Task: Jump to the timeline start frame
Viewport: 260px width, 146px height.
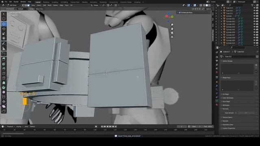Action: [x=102, y=127]
